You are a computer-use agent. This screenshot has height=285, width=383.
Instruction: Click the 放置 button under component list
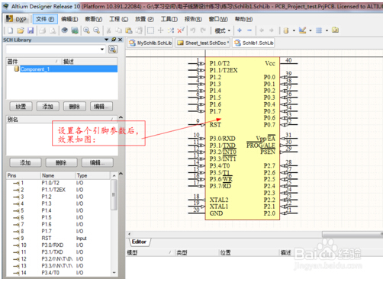[x=21, y=106]
